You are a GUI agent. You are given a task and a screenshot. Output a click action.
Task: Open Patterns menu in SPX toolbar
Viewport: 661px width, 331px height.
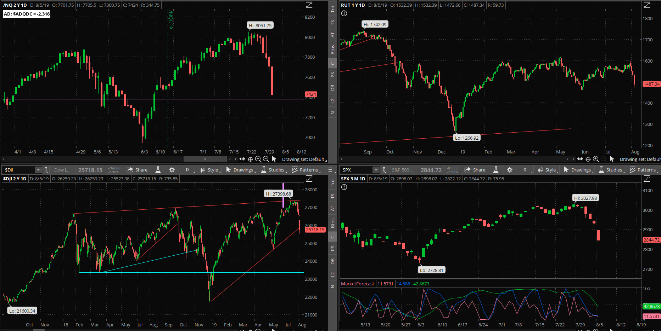[644, 170]
